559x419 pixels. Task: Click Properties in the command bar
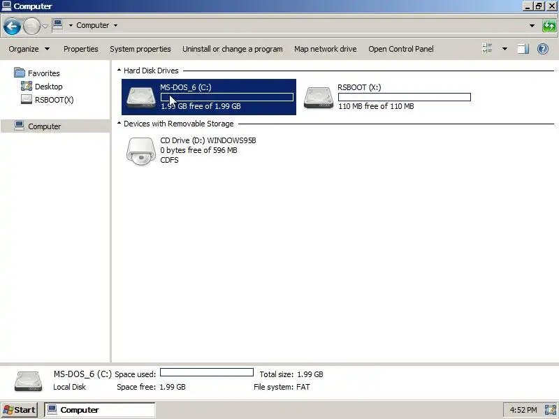point(80,49)
